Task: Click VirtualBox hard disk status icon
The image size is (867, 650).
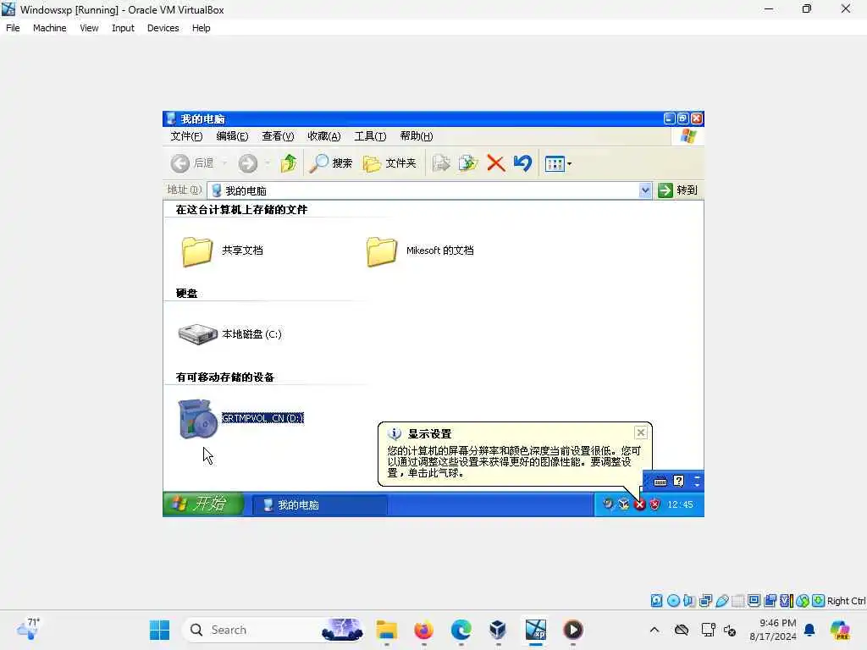Action: 656,601
